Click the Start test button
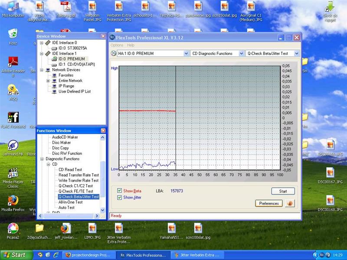The image size is (347, 260). 283,191
